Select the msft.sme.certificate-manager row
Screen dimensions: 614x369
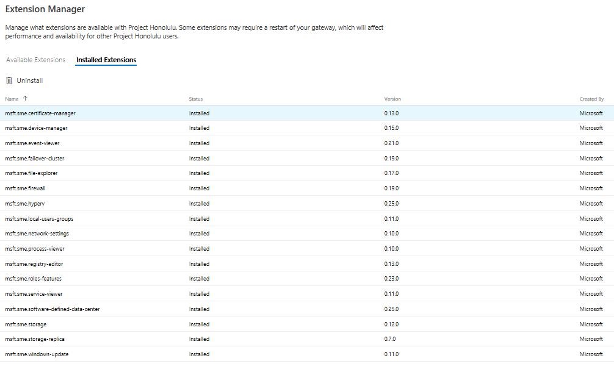point(307,113)
